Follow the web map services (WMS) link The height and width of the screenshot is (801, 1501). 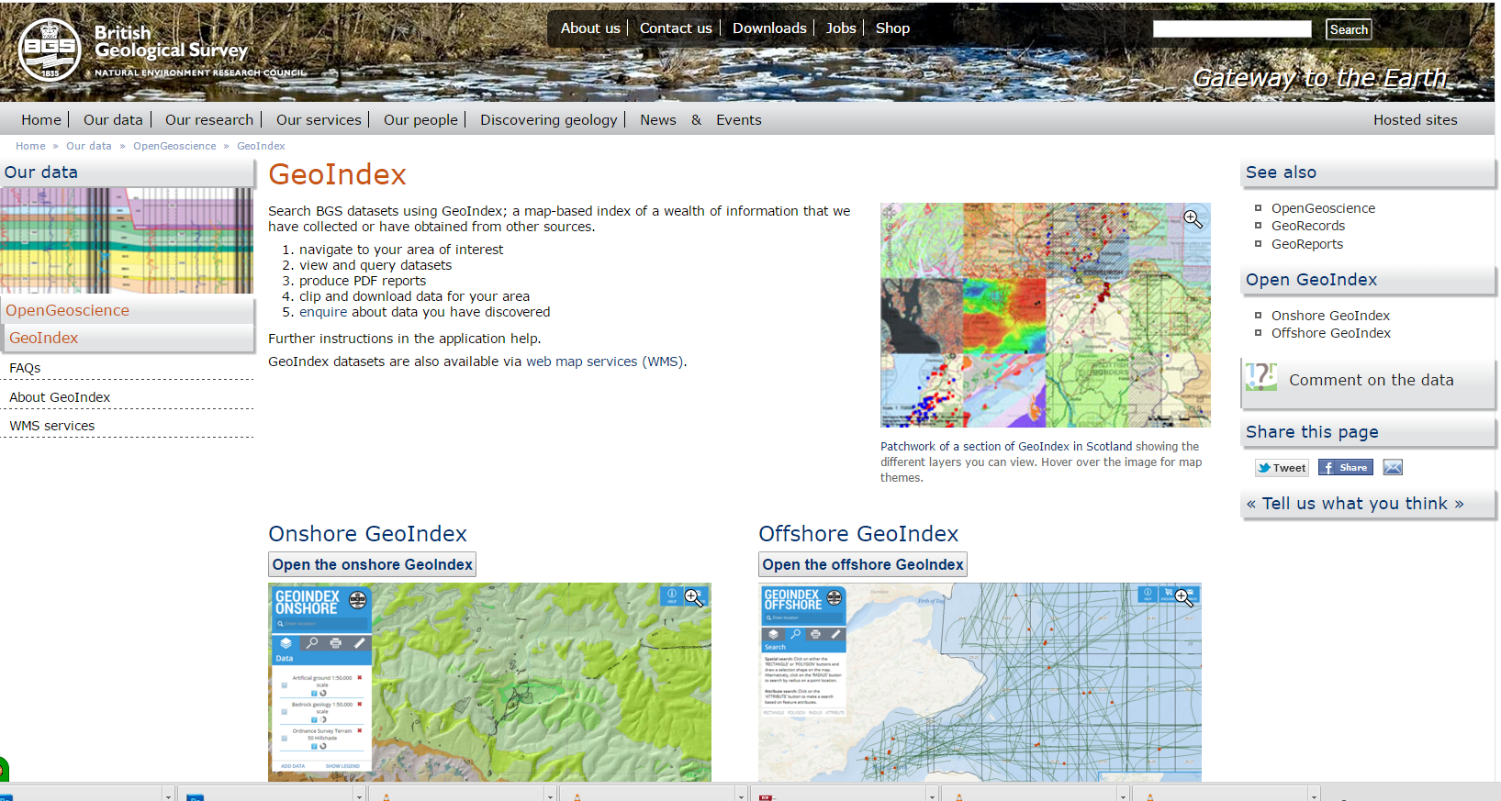[x=605, y=362]
